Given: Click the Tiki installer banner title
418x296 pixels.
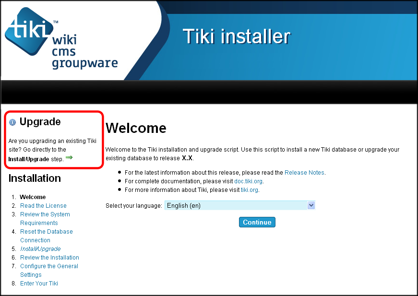Looking at the screenshot, I should pyautogui.click(x=237, y=36).
